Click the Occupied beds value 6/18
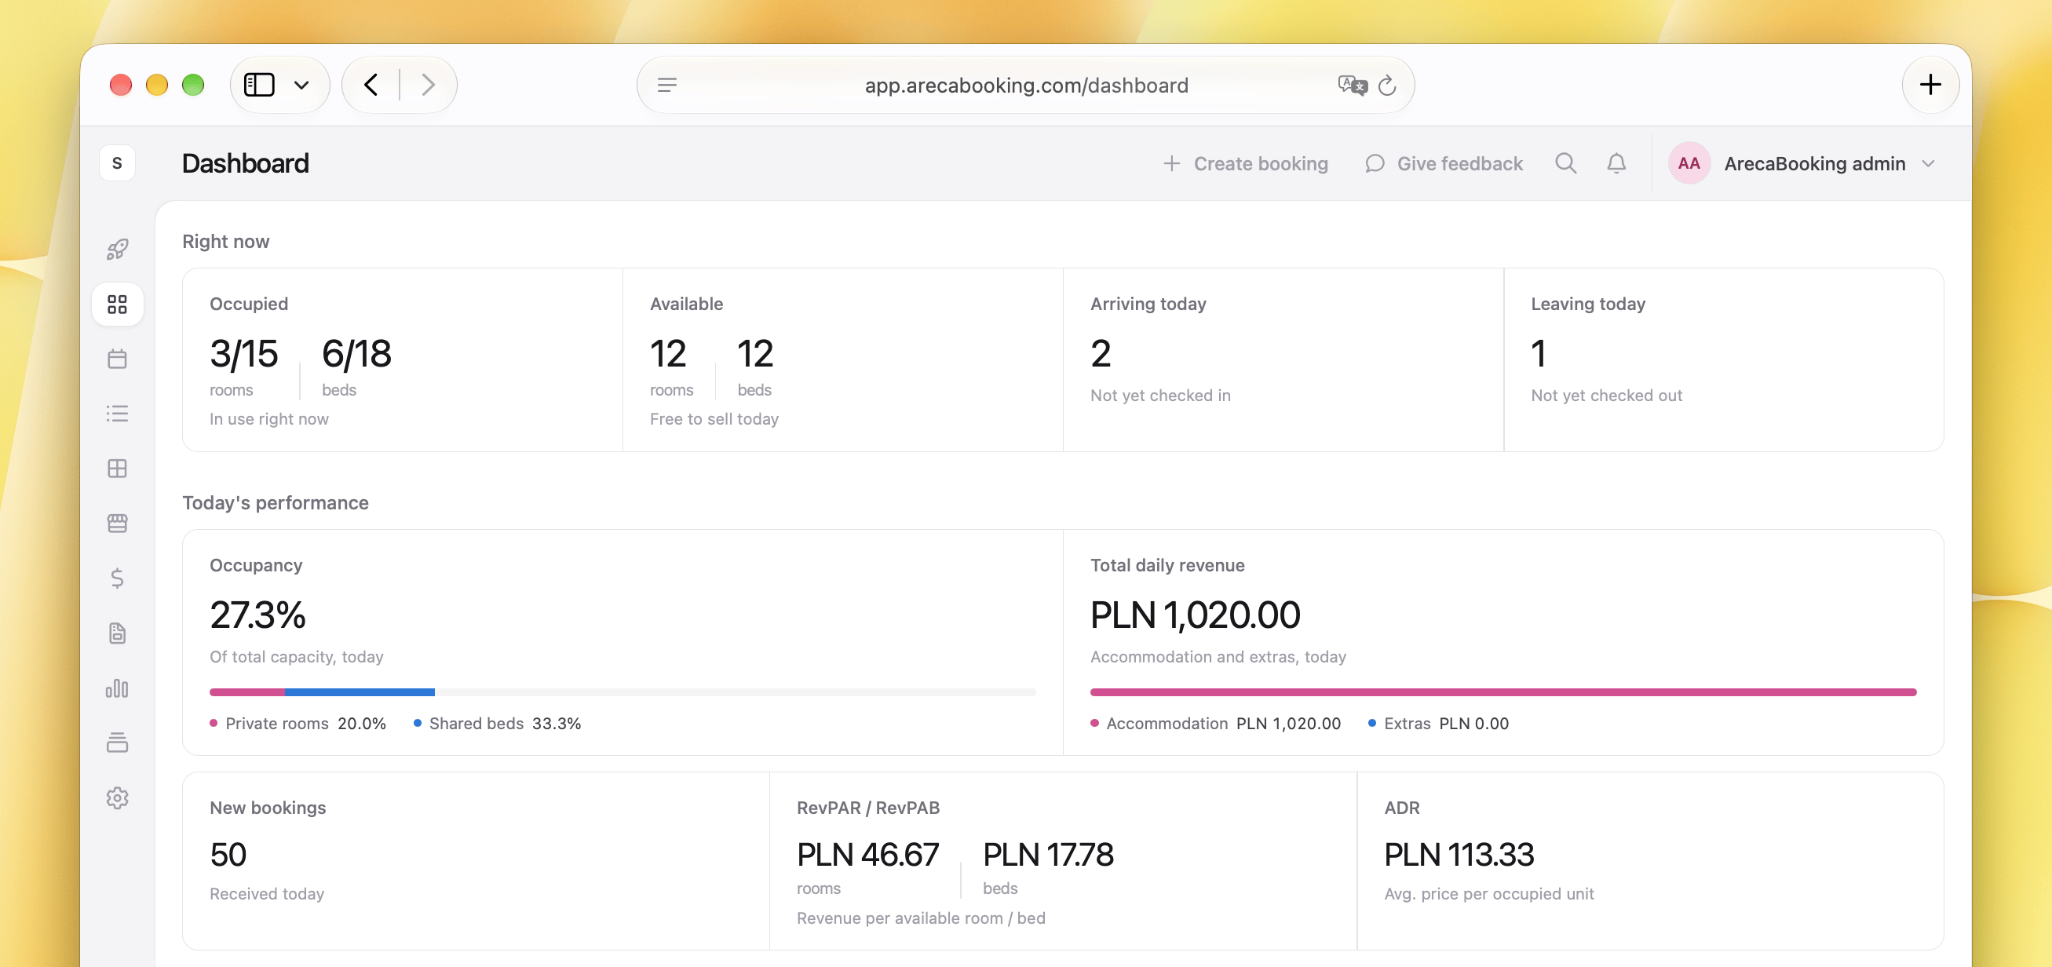2052x967 pixels. pyautogui.click(x=357, y=353)
